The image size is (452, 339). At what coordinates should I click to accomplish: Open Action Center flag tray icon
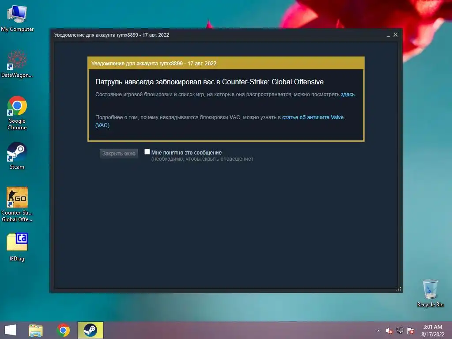point(411,331)
